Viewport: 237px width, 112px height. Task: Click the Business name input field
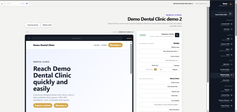(x=159, y=87)
